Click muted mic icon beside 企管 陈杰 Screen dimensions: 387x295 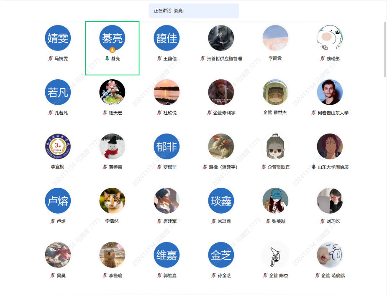[x=265, y=276]
